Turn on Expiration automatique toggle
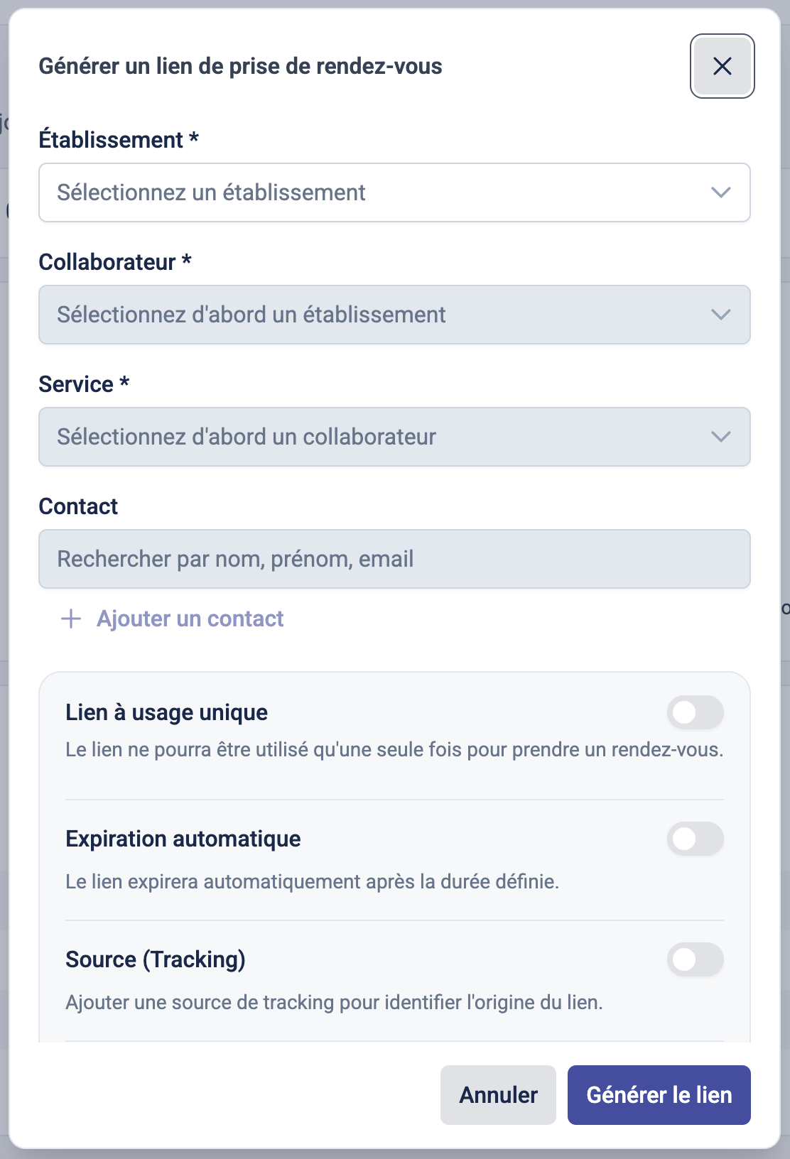Screen dimensions: 790x1159 tap(695, 839)
